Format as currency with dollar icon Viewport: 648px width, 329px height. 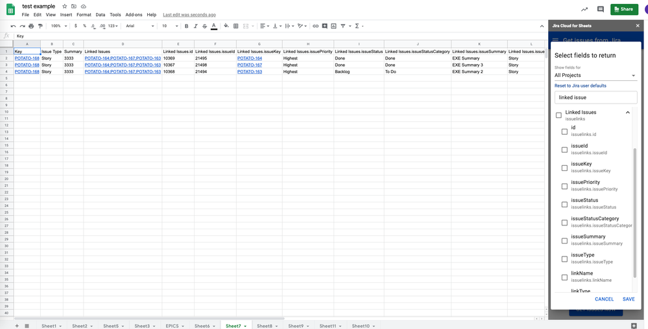point(76,26)
